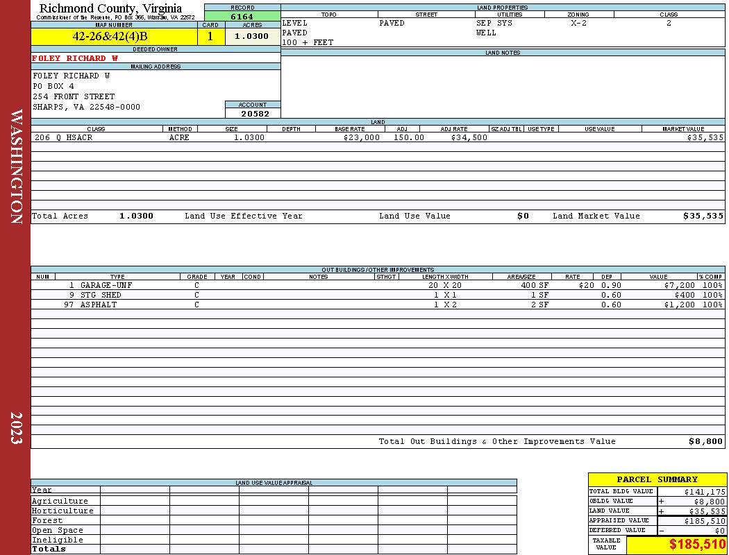Click the Richmond County, Virginia title

(x=110, y=8)
